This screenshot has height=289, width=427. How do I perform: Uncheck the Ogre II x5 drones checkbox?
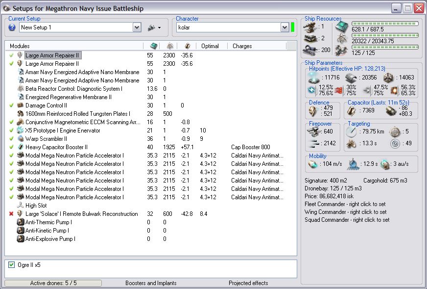(x=12, y=265)
